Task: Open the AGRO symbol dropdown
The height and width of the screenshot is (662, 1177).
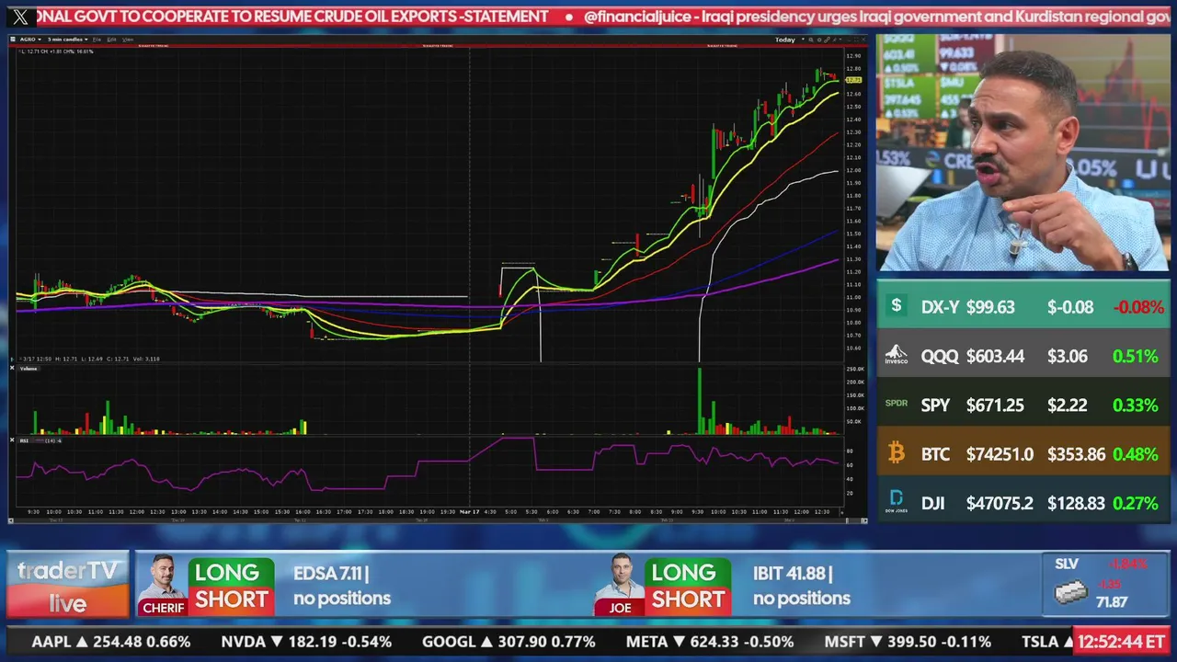Action: tap(29, 40)
